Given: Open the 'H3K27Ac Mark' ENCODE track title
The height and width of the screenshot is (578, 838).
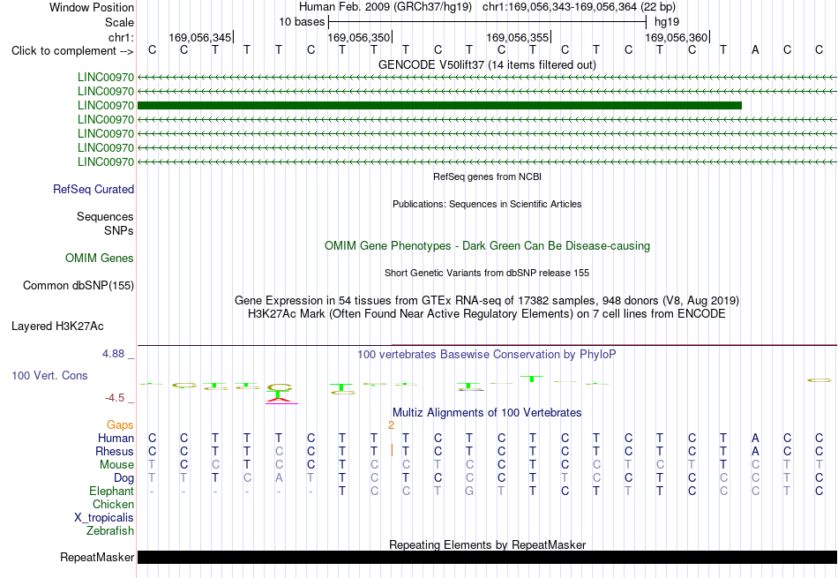Looking at the screenshot, I should (487, 314).
